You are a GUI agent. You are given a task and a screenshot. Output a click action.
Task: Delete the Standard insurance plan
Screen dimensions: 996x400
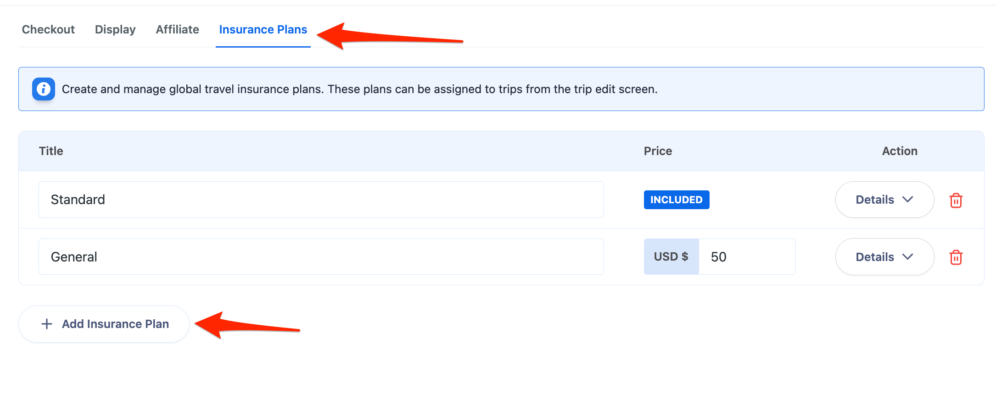point(956,200)
